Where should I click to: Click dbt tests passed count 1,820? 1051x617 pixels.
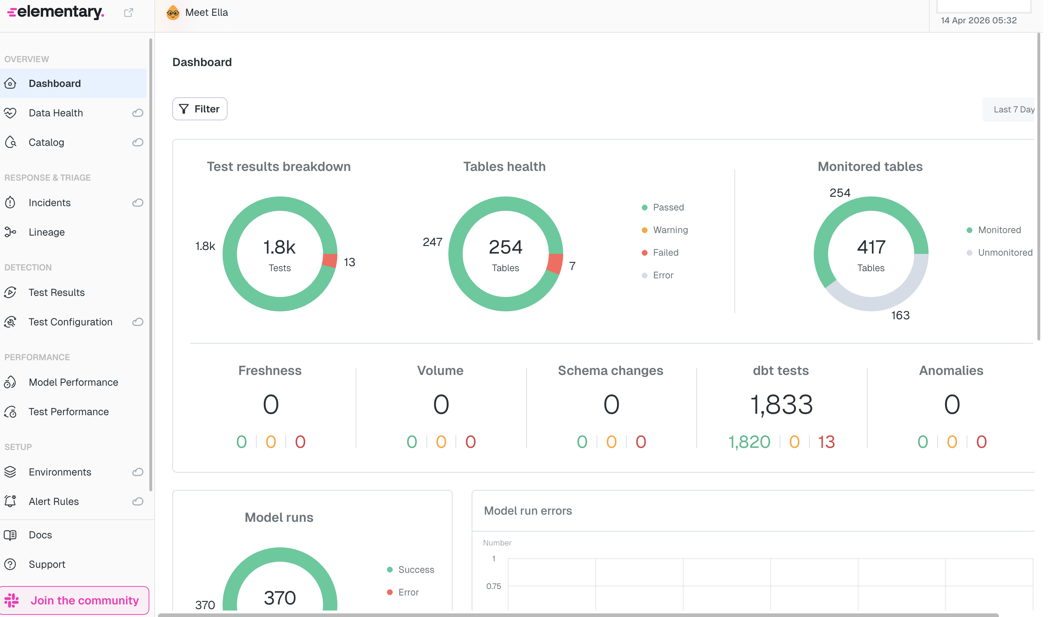tap(749, 442)
